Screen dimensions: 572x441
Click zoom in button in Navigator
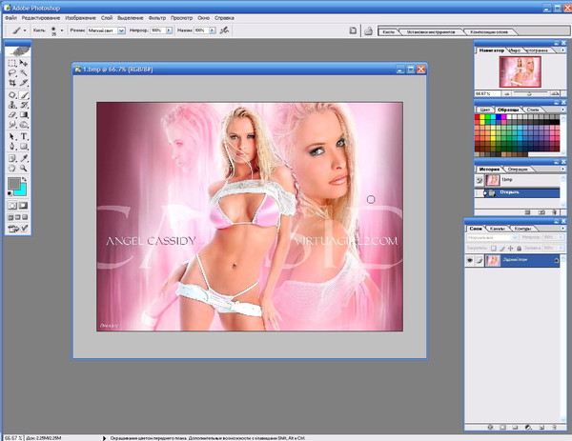(555, 93)
